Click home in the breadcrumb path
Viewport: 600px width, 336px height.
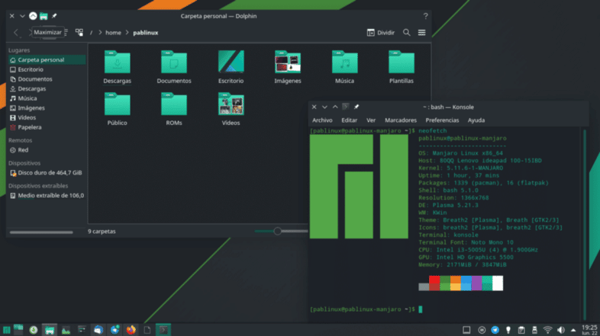113,33
